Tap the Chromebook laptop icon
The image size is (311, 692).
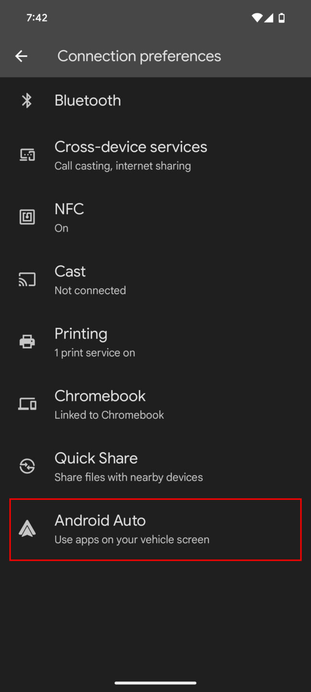tap(27, 404)
